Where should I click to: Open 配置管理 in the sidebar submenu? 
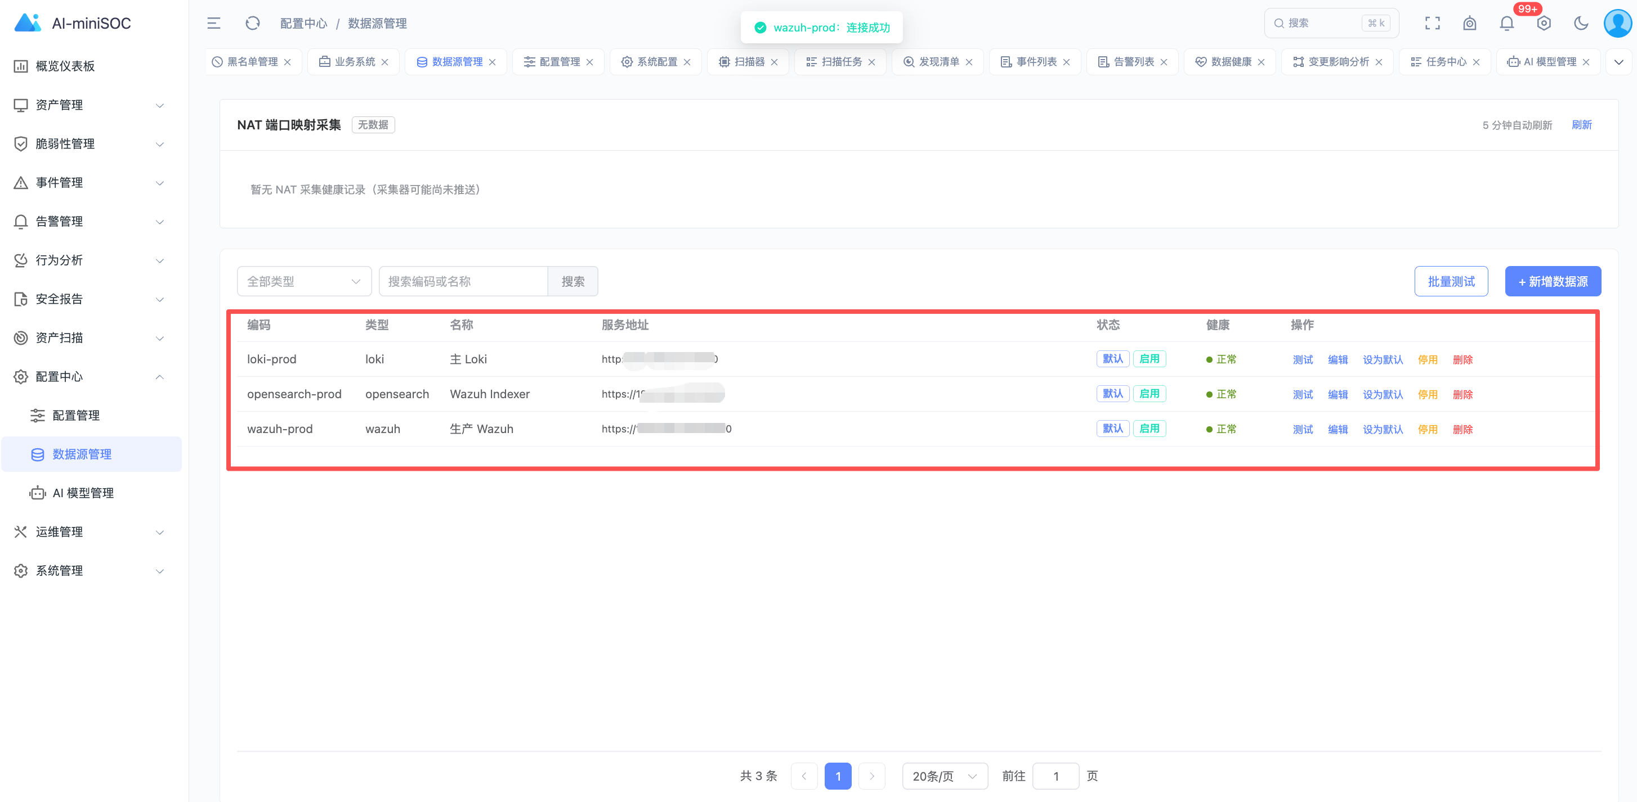click(91, 415)
